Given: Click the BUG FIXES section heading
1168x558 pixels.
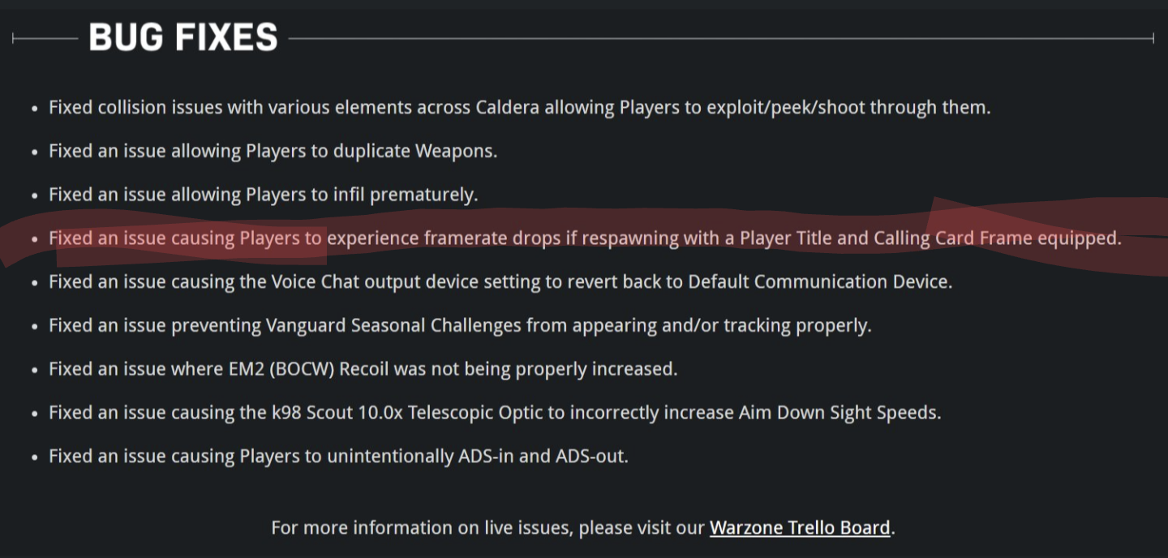Looking at the screenshot, I should (x=183, y=37).
